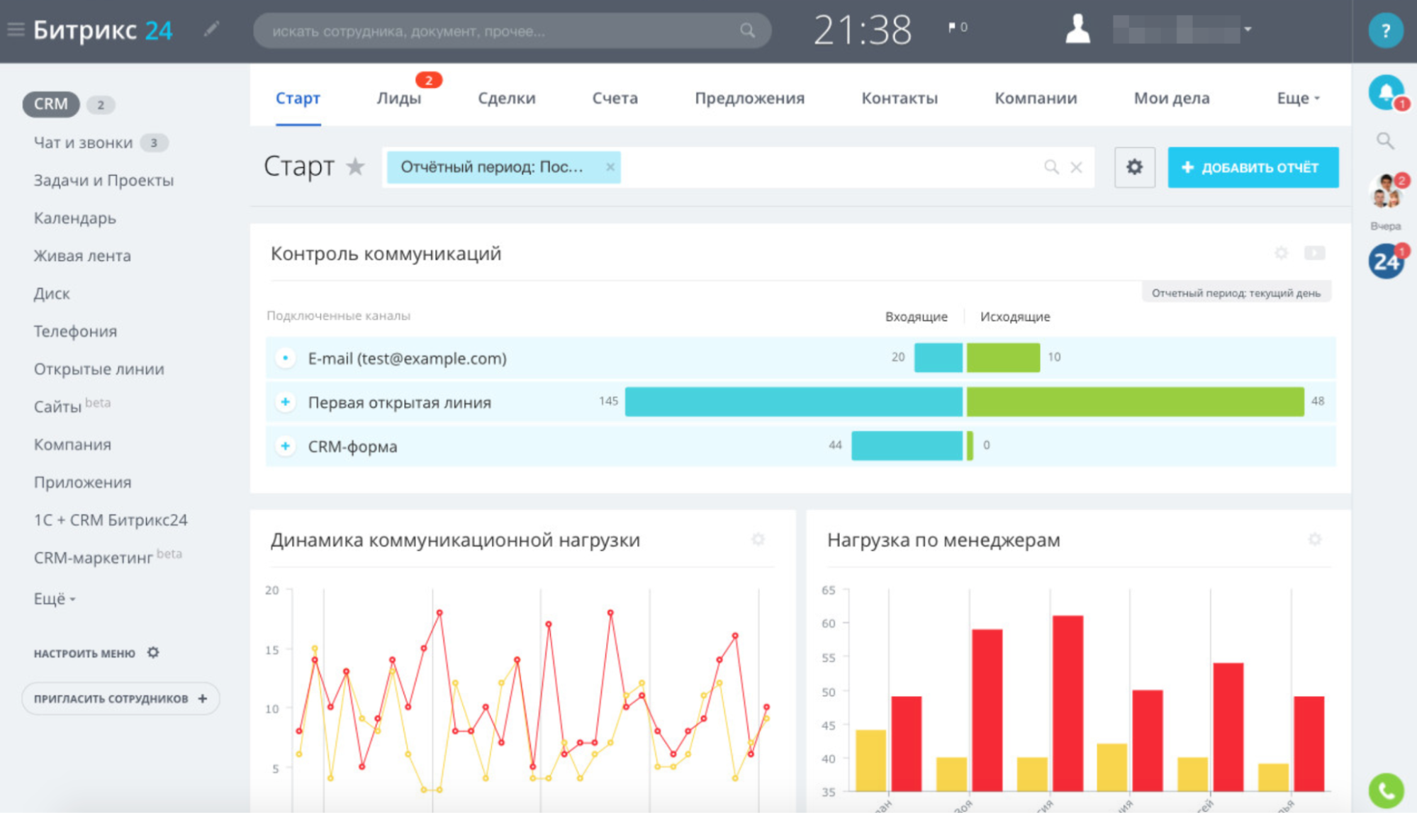Expand the CRM-форма channel row

285,446
